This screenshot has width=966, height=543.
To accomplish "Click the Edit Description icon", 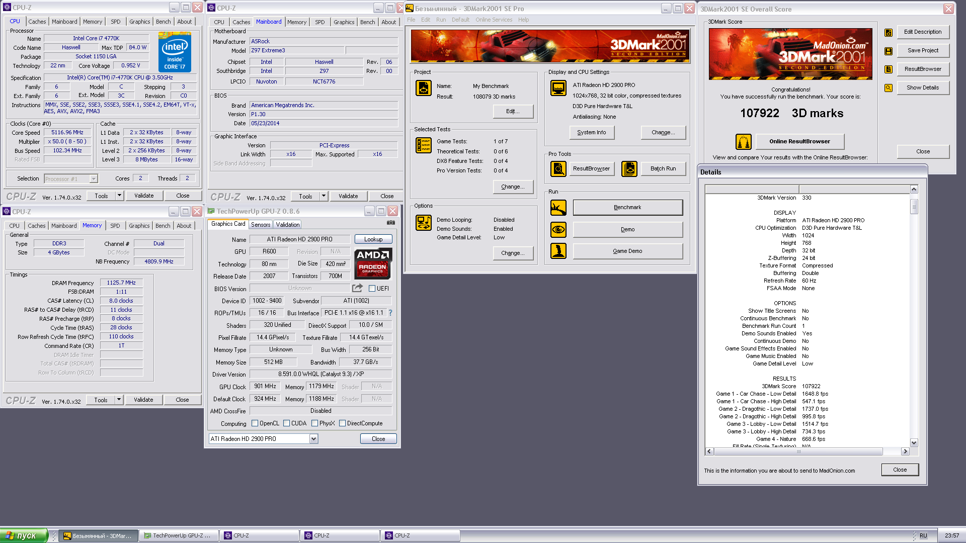I will point(889,32).
